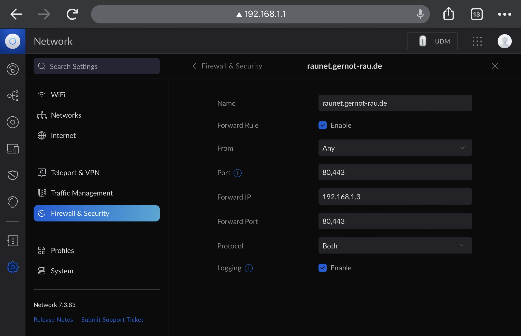
Task: Select Teleport & VPN in settings menu
Action: (75, 173)
